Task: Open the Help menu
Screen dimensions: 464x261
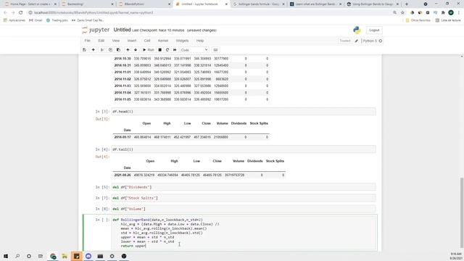Action: coord(200,41)
